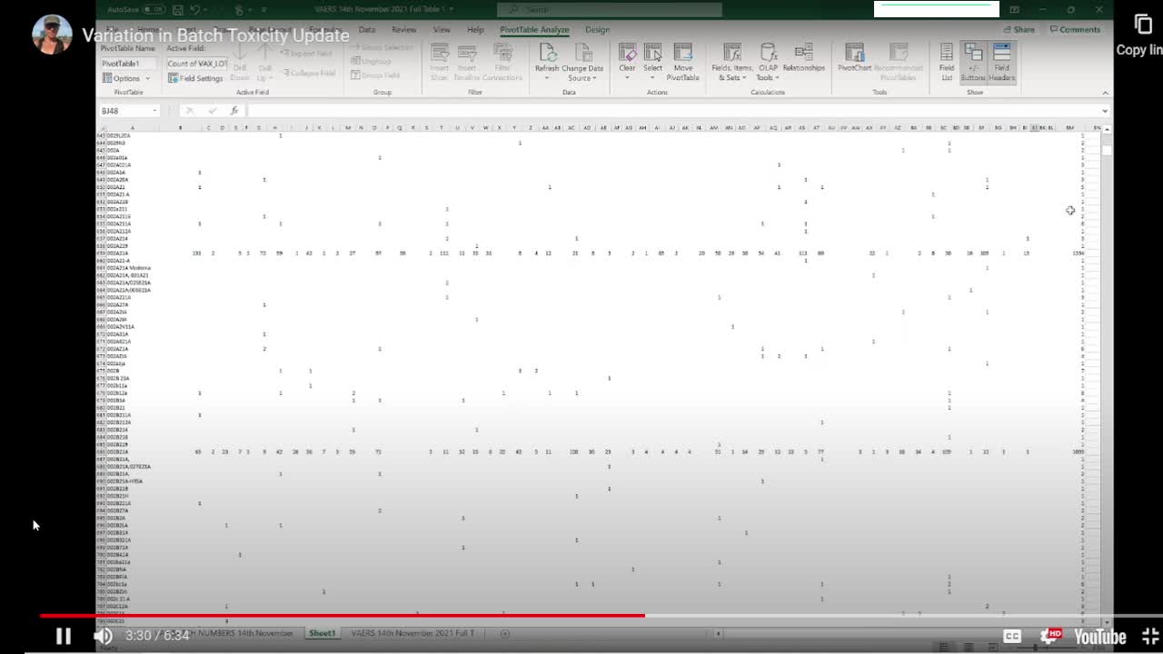Select the Sheet1 worksheet tab
Viewport: 1163px width, 654px height.
click(322, 633)
